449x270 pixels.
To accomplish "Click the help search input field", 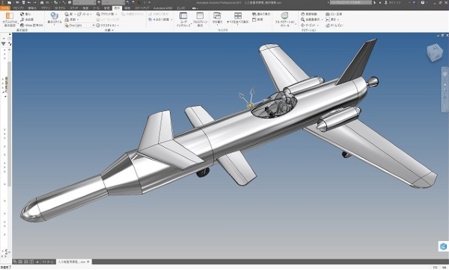I will coord(351,2).
